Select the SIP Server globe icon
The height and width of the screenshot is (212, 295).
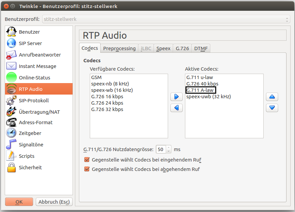pyautogui.click(x=11, y=43)
